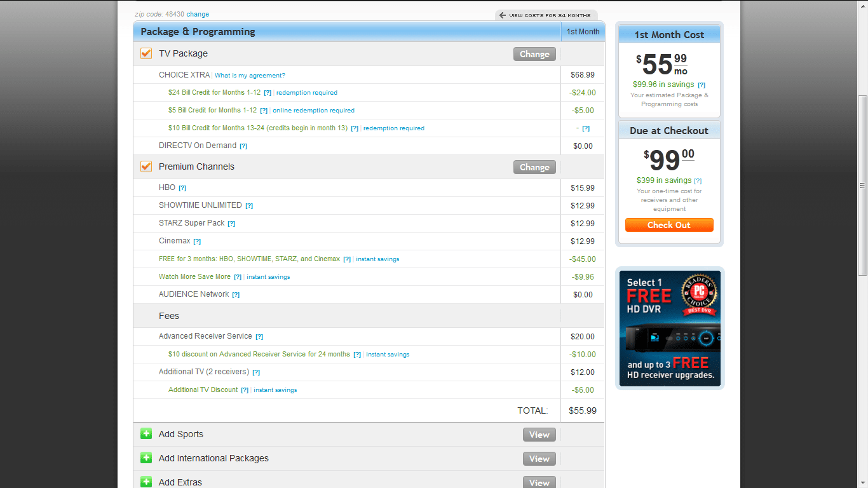Open help for Advanced Receiver Service
This screenshot has width=868, height=488.
[x=259, y=337]
